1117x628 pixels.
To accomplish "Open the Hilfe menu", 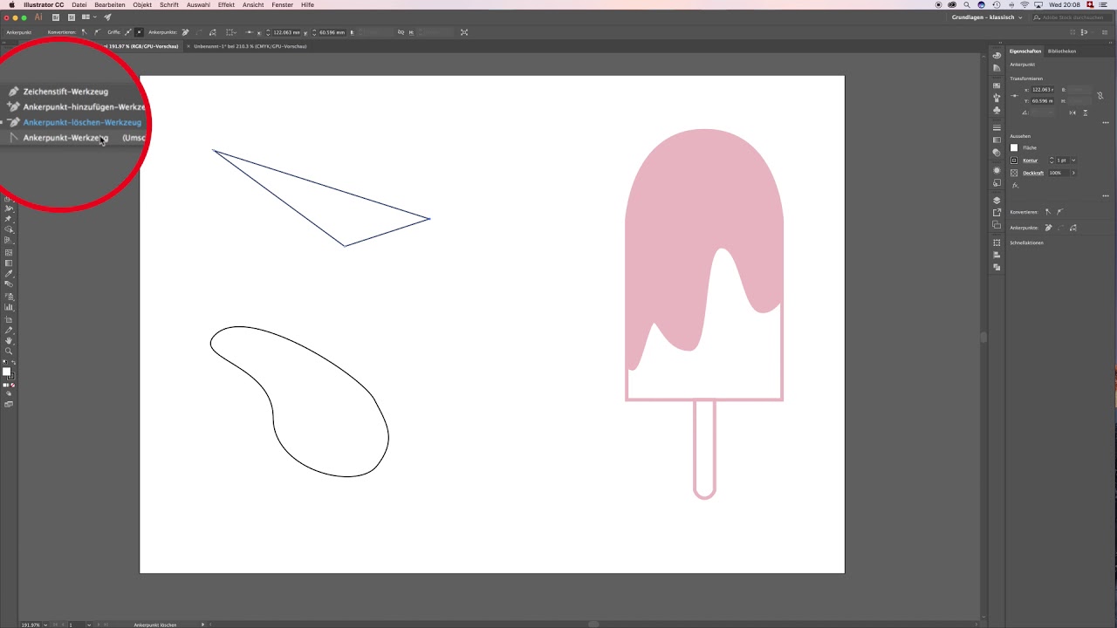I will coord(307,5).
